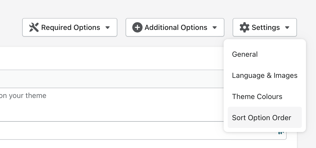Select Sort Option Order menu item

point(261,118)
